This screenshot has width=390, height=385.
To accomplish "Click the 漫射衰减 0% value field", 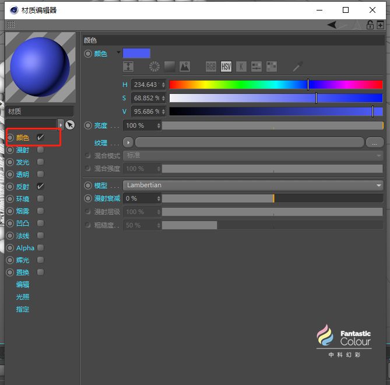I will (x=140, y=198).
